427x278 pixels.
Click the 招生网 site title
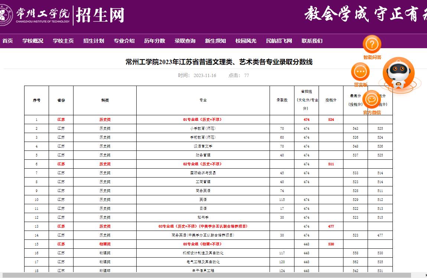coord(100,15)
